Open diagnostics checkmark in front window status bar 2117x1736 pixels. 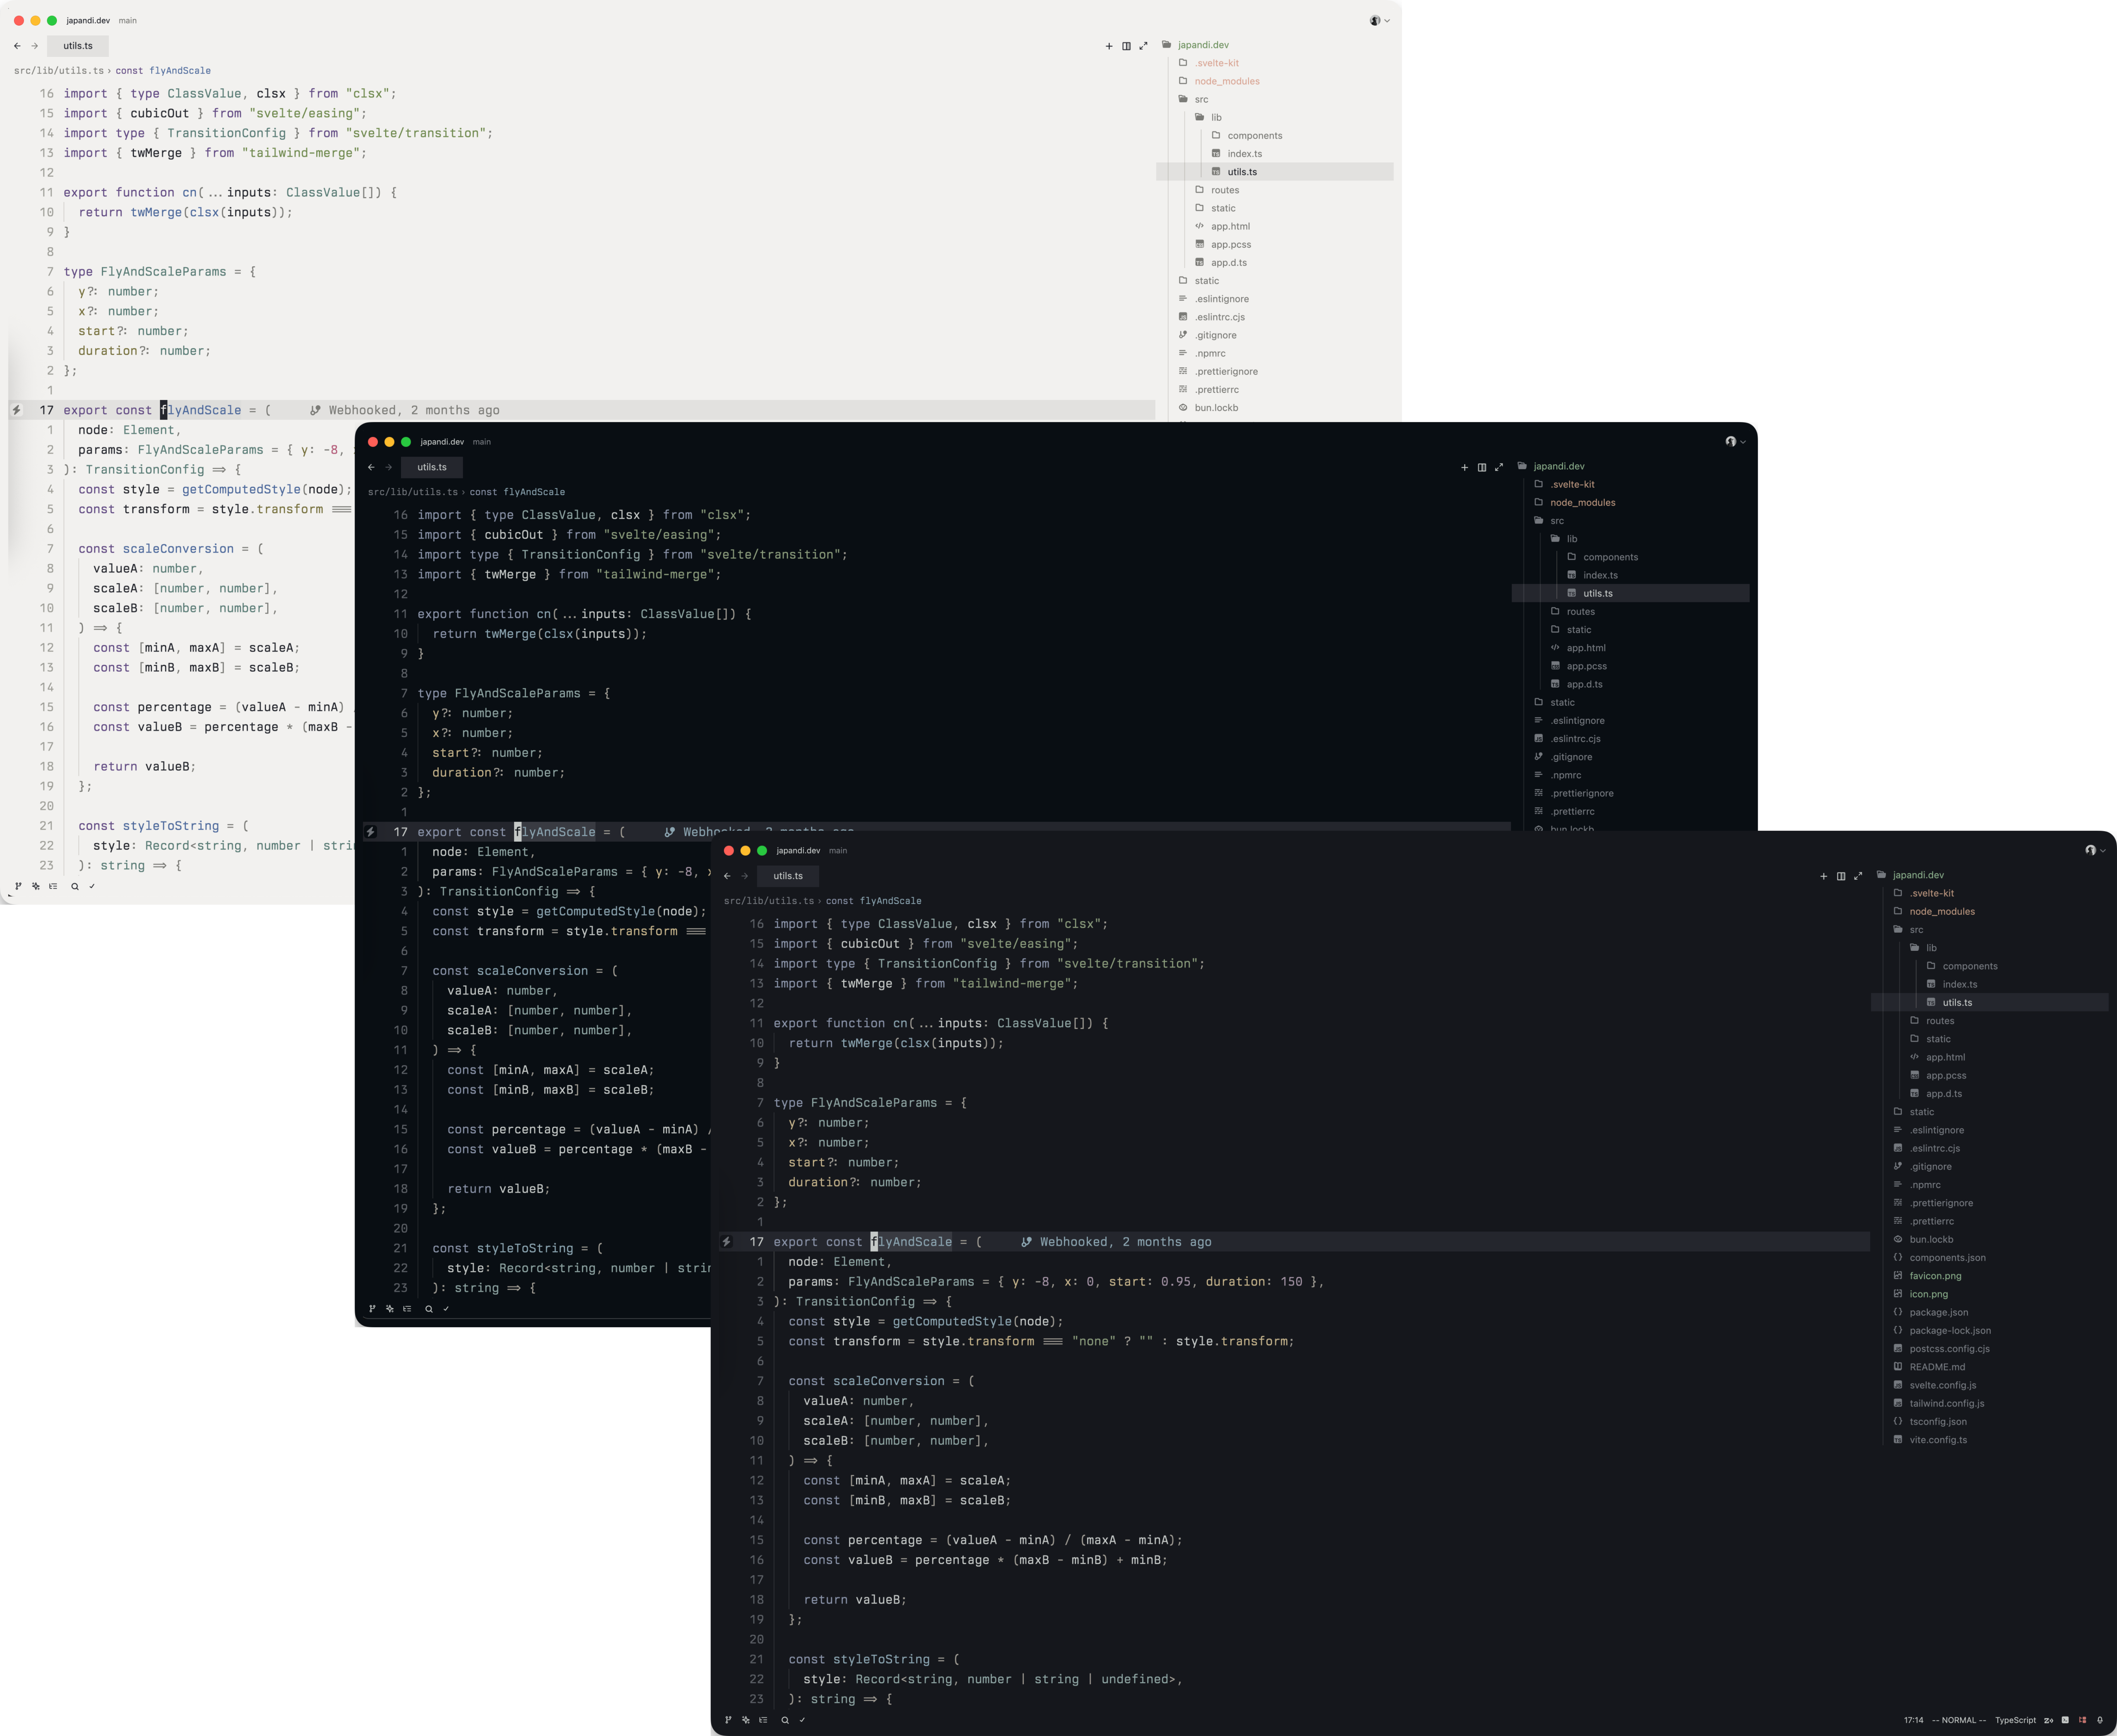pos(802,1720)
